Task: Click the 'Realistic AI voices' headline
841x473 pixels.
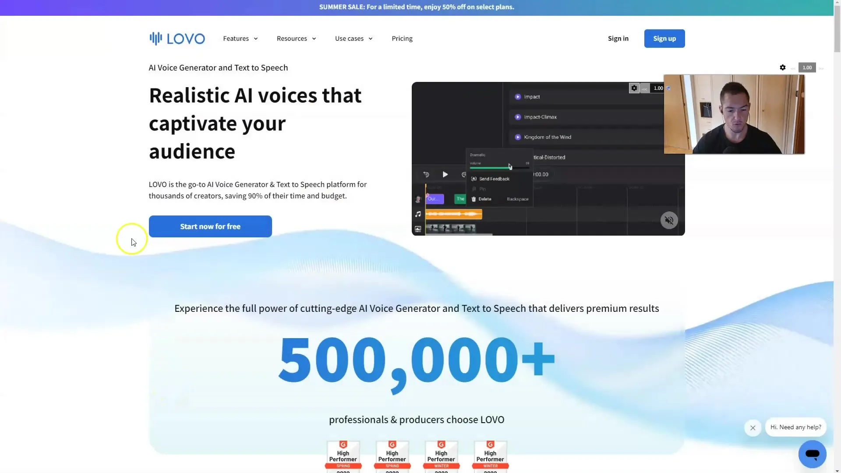Action: tap(256, 124)
